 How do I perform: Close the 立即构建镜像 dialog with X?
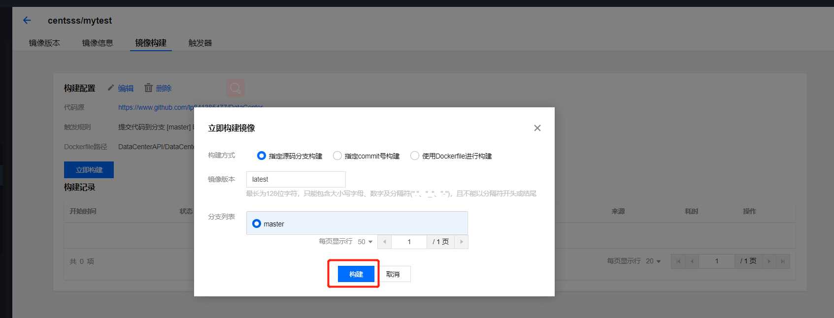click(x=537, y=128)
